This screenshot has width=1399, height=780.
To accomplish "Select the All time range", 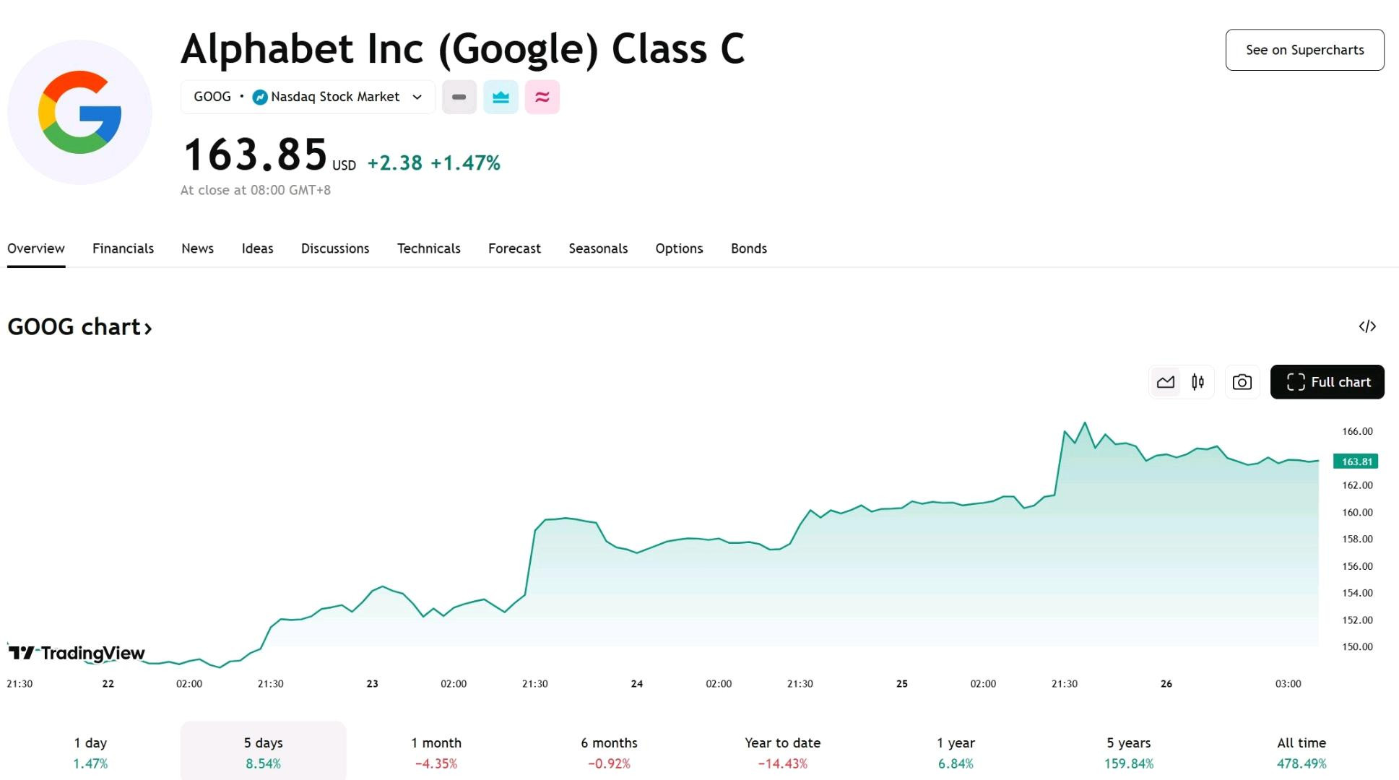I will click(1301, 752).
